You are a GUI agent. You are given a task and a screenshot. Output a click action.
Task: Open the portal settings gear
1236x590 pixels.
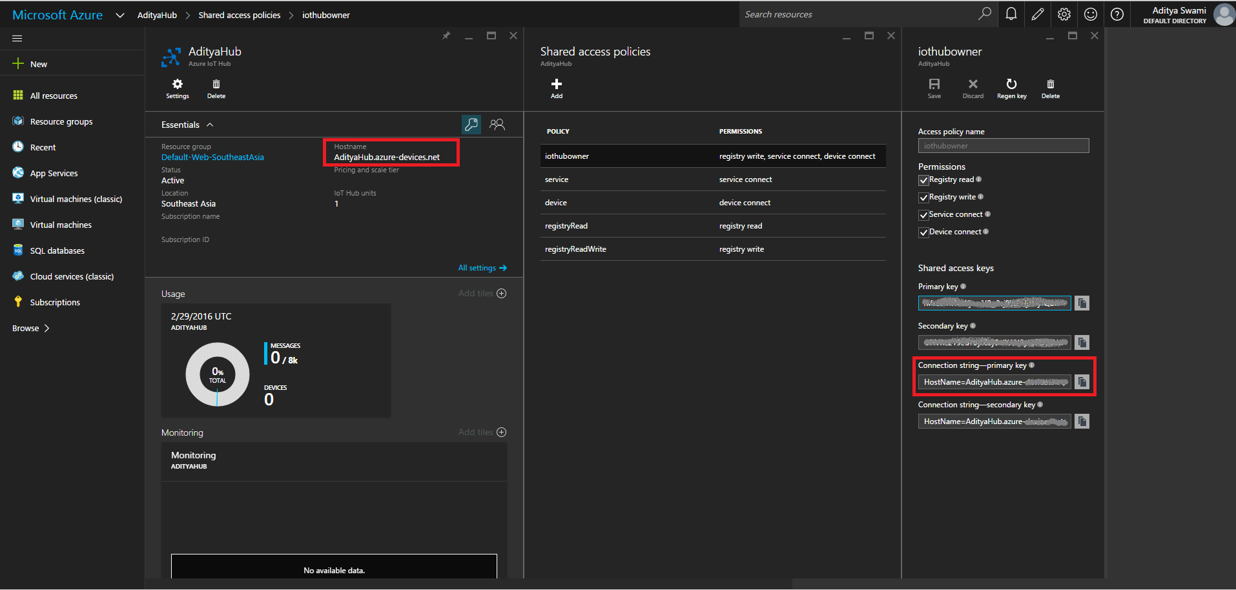point(1064,14)
